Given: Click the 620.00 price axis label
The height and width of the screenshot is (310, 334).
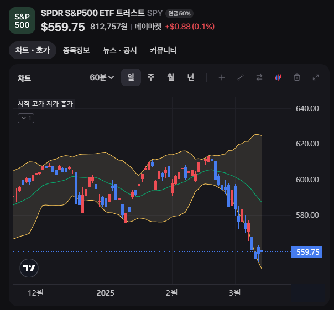Looking at the screenshot, I should coord(307,144).
